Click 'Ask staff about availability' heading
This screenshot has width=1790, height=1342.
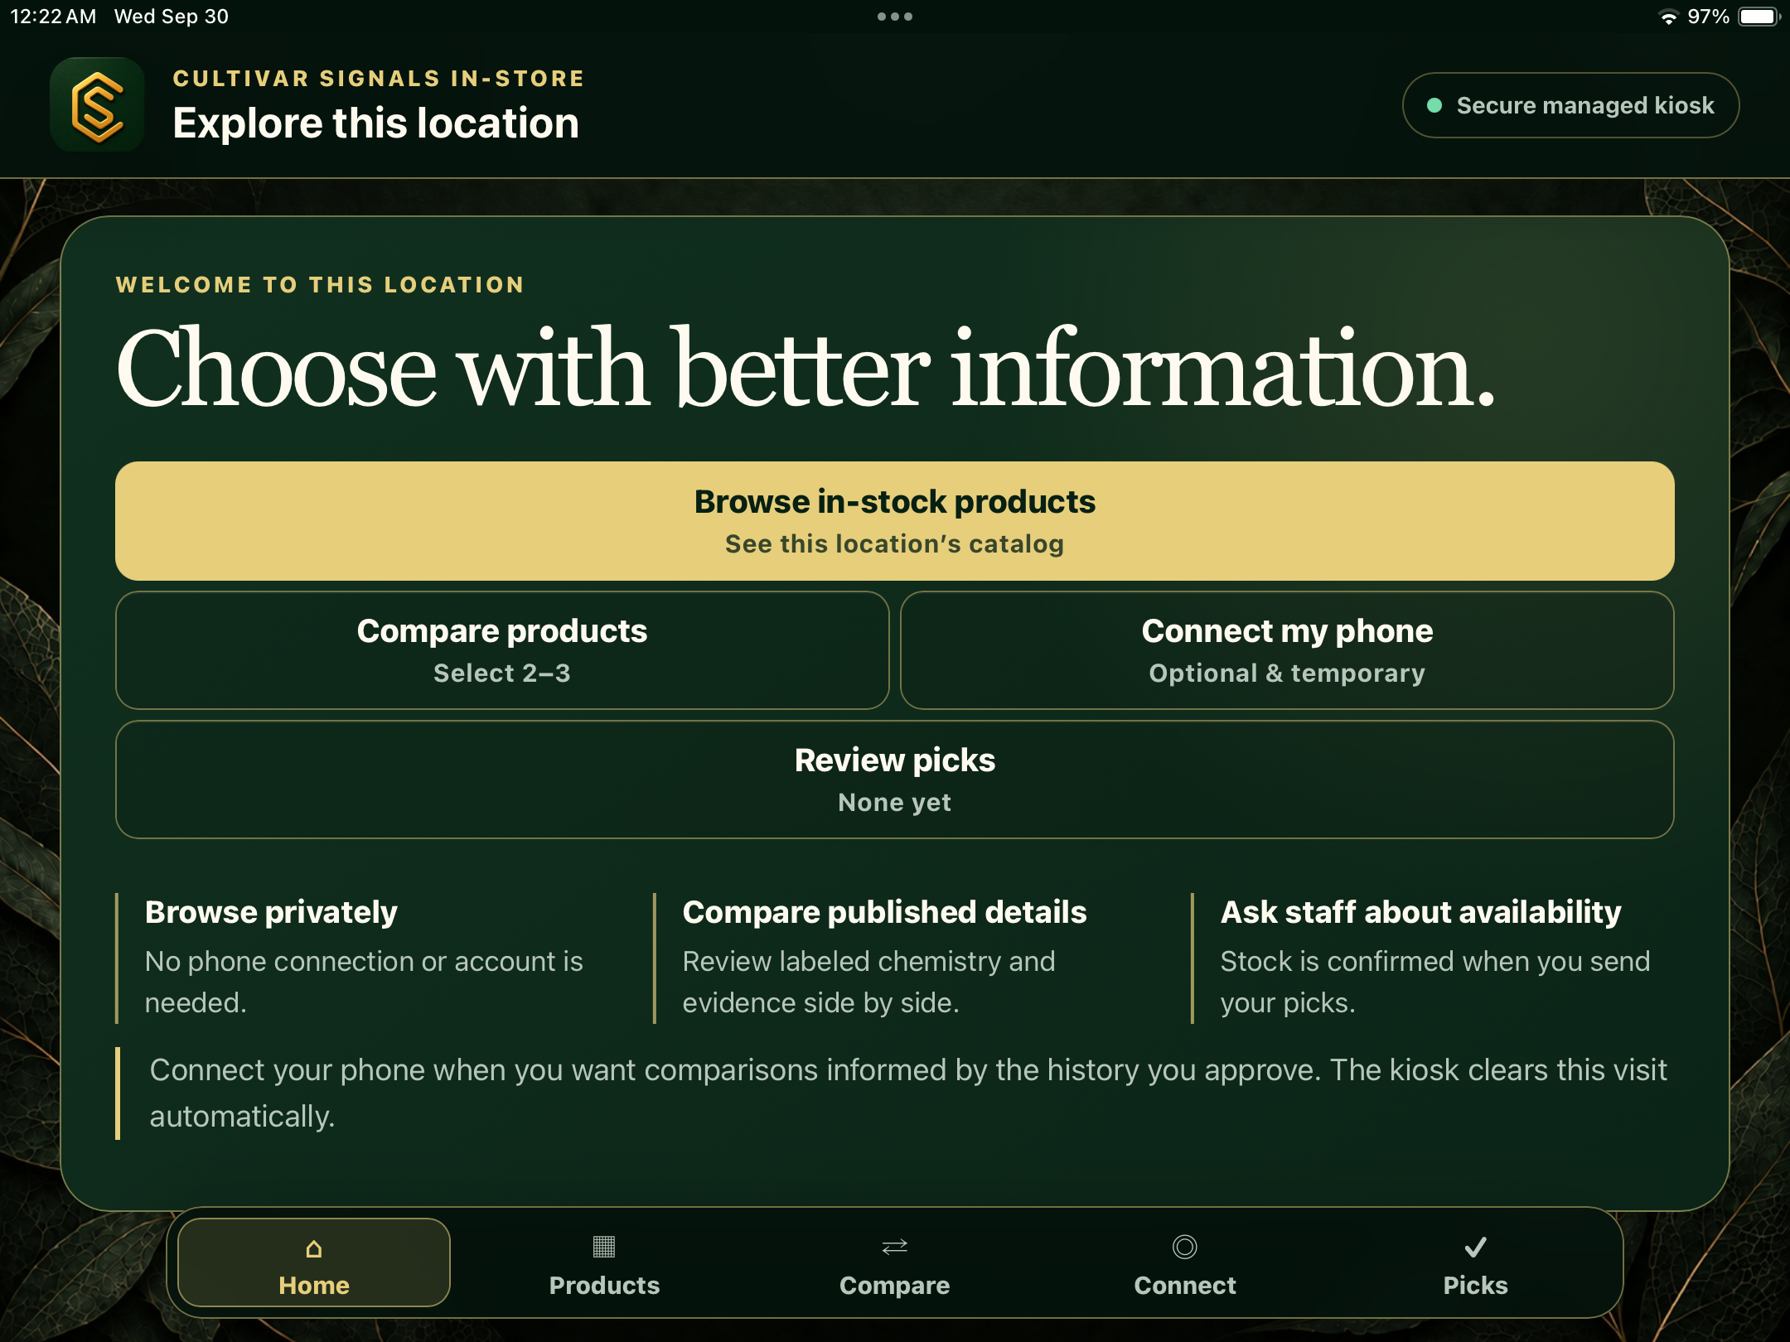coord(1420,912)
